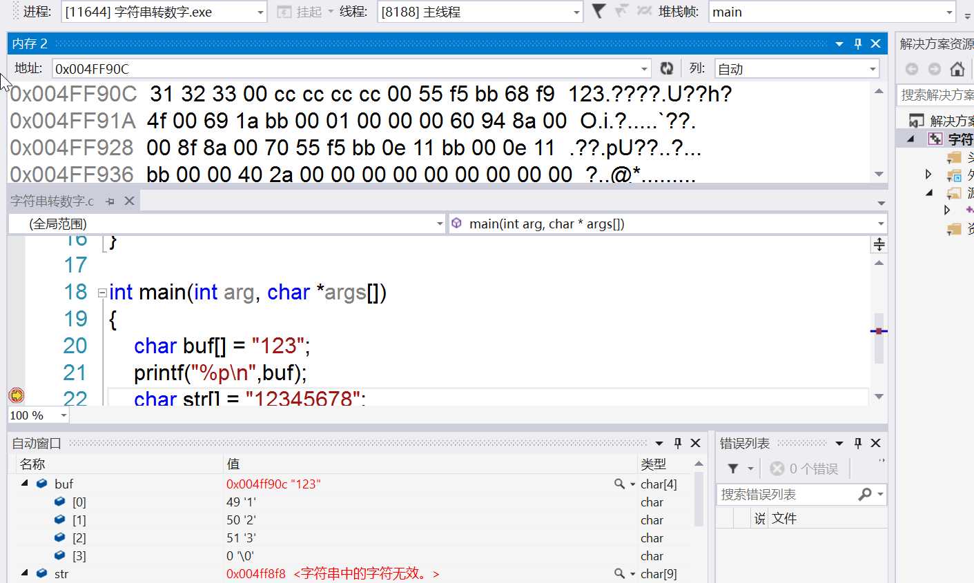The image size is (974, 583).
Task: Click the 类型 column header in autos
Action: click(x=653, y=464)
